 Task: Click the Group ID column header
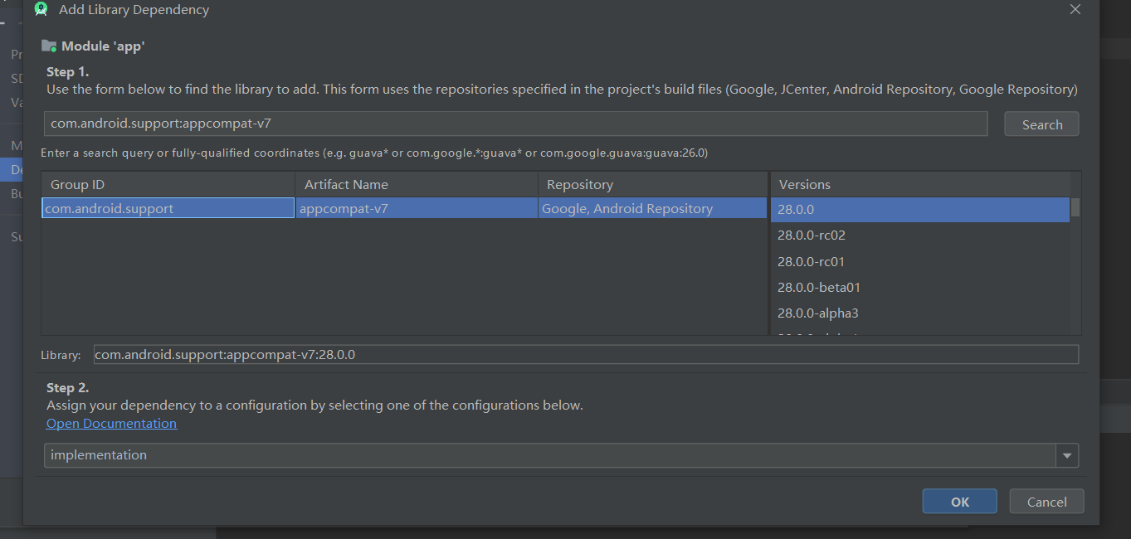tap(168, 184)
